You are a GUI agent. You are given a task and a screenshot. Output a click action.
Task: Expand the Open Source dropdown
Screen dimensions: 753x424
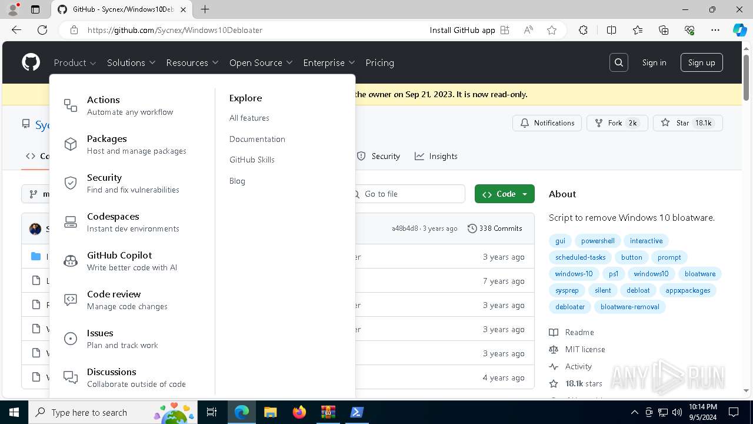click(x=261, y=62)
